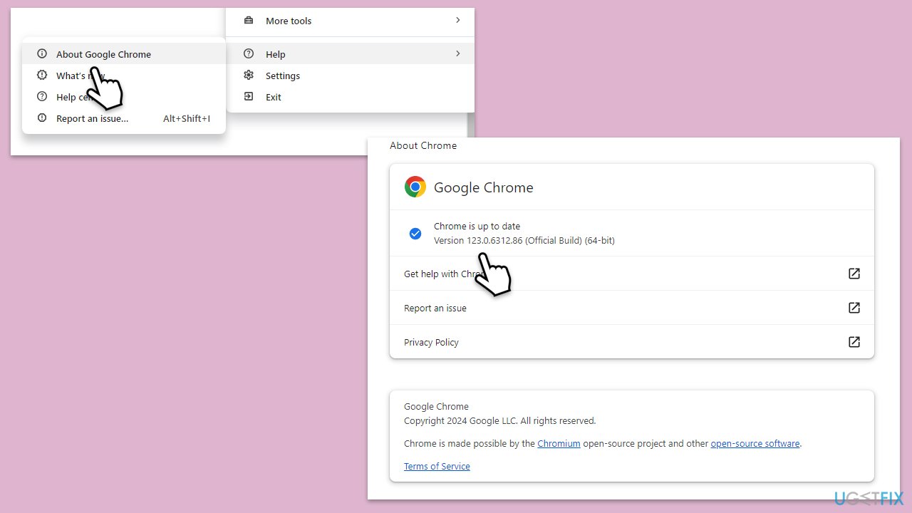Choose Exit in the Chrome menu

pyautogui.click(x=350, y=97)
